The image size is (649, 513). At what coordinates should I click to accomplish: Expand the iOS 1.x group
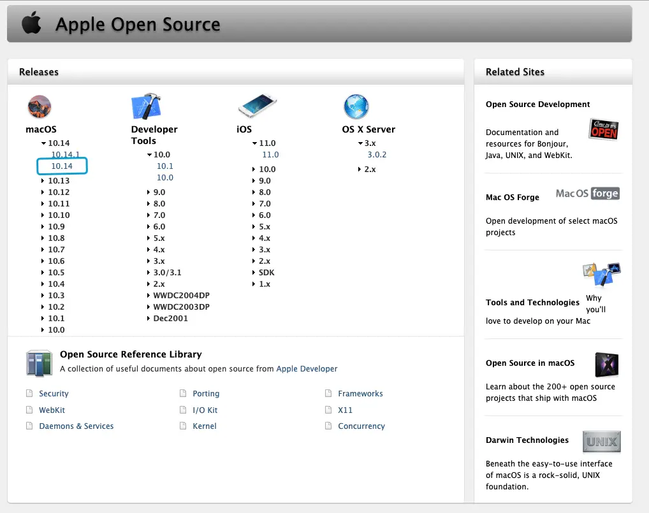click(254, 284)
